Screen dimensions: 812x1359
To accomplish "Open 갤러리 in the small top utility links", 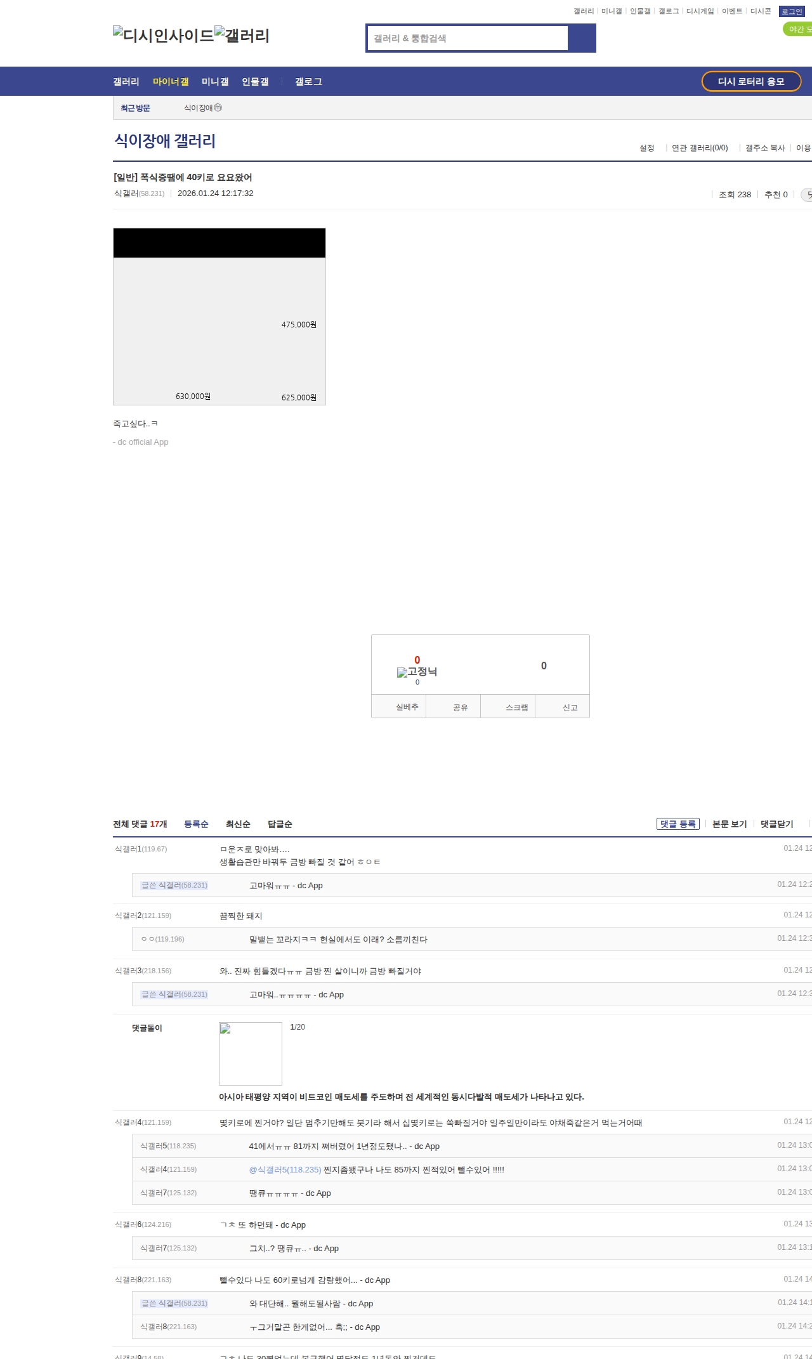I will [x=584, y=11].
